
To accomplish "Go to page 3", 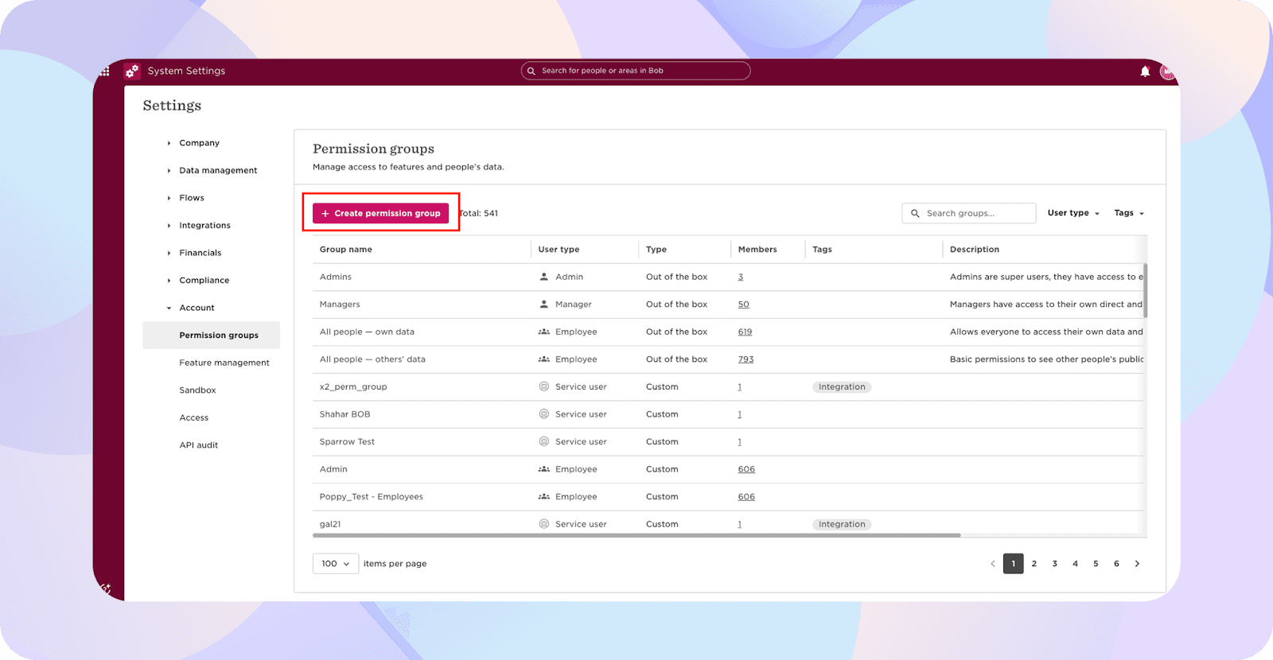I will pyautogui.click(x=1055, y=564).
